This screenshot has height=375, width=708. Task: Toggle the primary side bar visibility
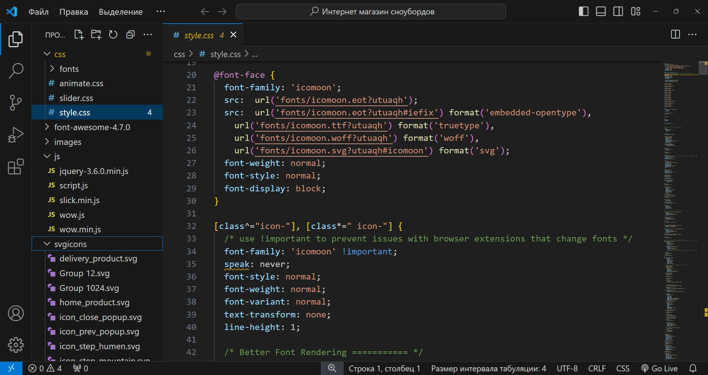[583, 11]
